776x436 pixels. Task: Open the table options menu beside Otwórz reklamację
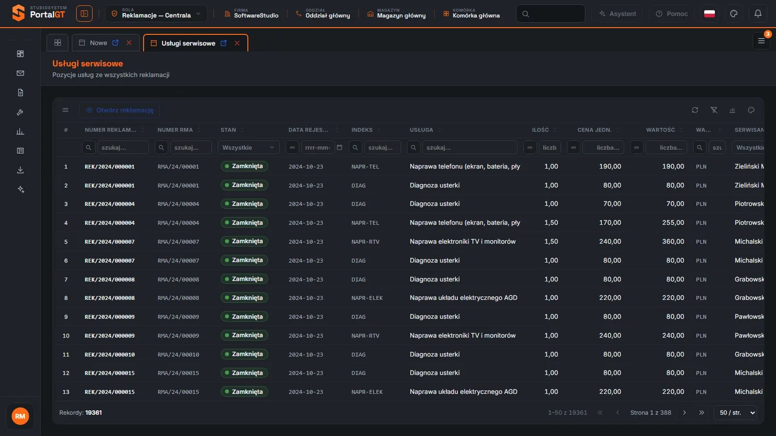[65, 110]
